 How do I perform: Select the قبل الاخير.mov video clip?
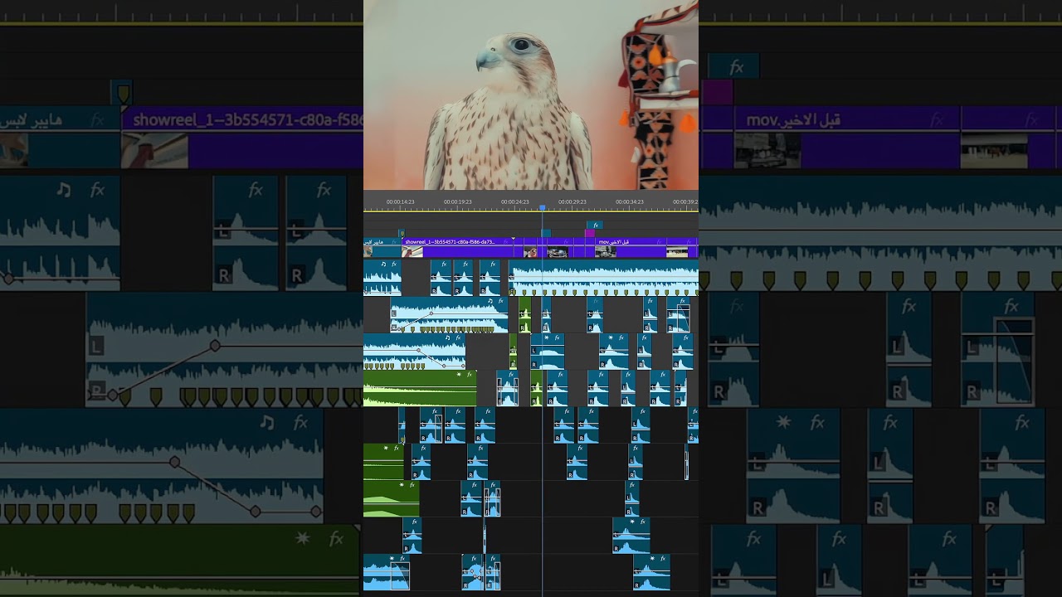pos(631,247)
